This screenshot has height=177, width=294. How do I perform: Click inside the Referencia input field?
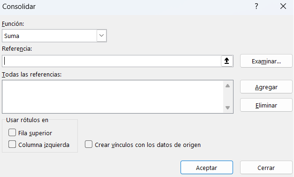click(112, 61)
